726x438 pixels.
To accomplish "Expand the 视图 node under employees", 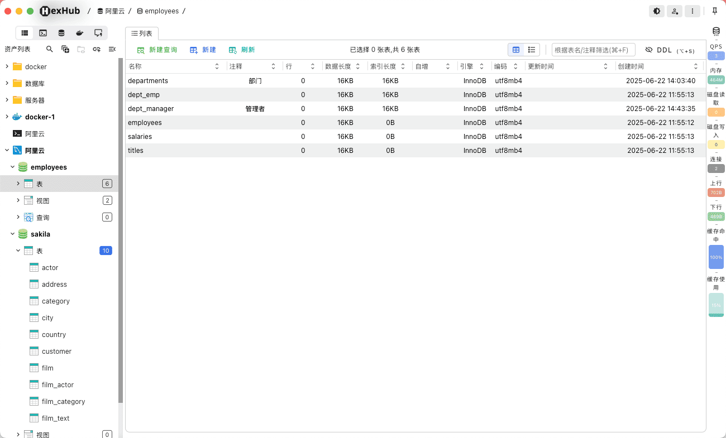I will point(18,200).
